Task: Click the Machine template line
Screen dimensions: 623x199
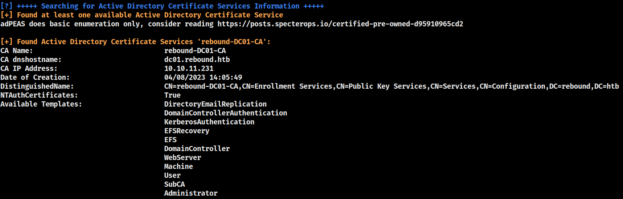Action: tap(179, 167)
